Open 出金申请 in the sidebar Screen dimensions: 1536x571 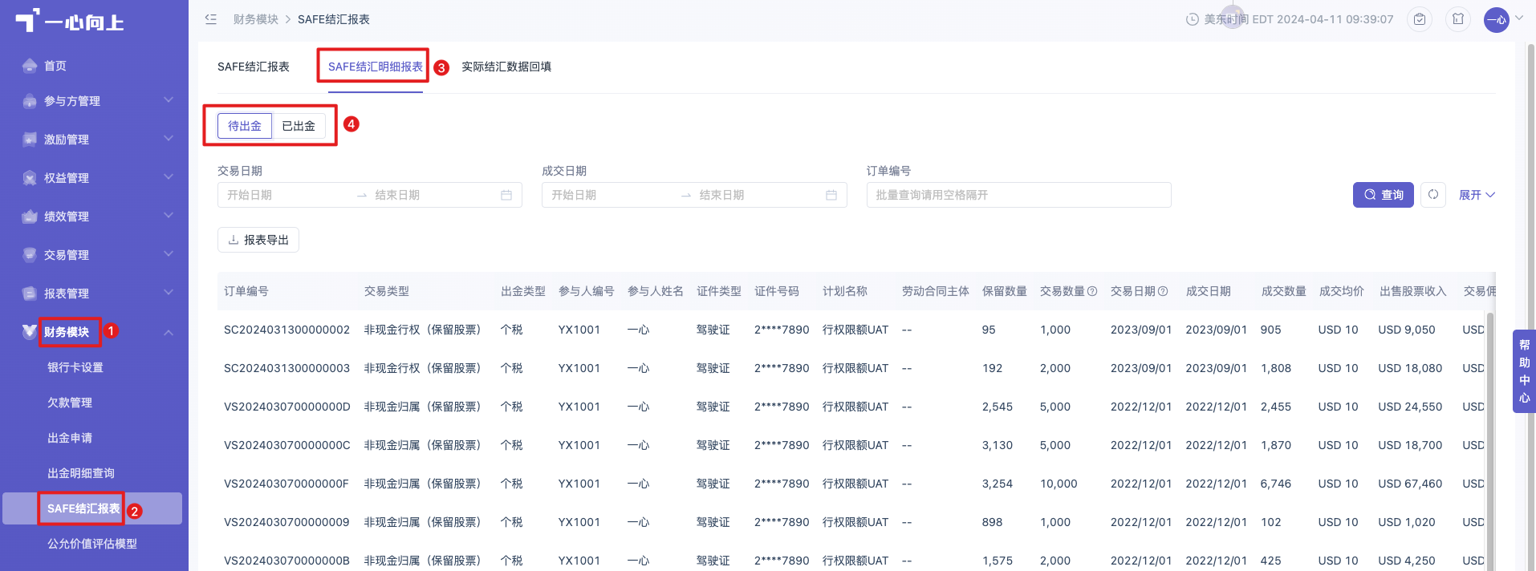[70, 438]
